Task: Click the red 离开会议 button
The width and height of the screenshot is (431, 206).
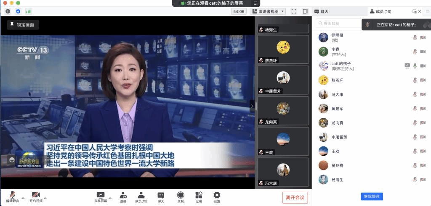Action: (295, 197)
